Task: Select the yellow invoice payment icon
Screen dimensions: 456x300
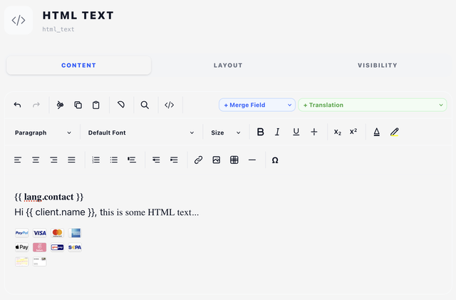Action: tap(22, 262)
